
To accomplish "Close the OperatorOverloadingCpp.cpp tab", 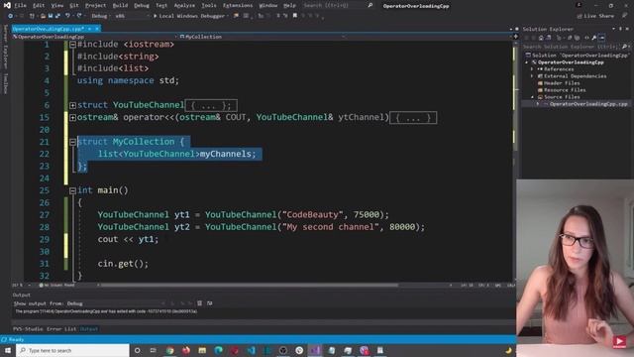I will pos(97,29).
